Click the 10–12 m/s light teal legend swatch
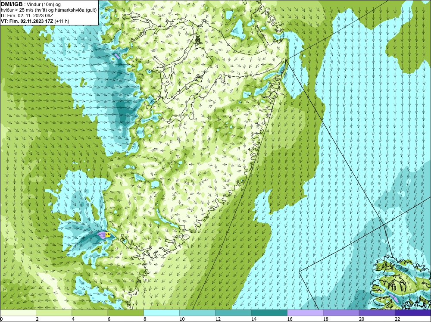The image size is (431, 322). pos(197,313)
